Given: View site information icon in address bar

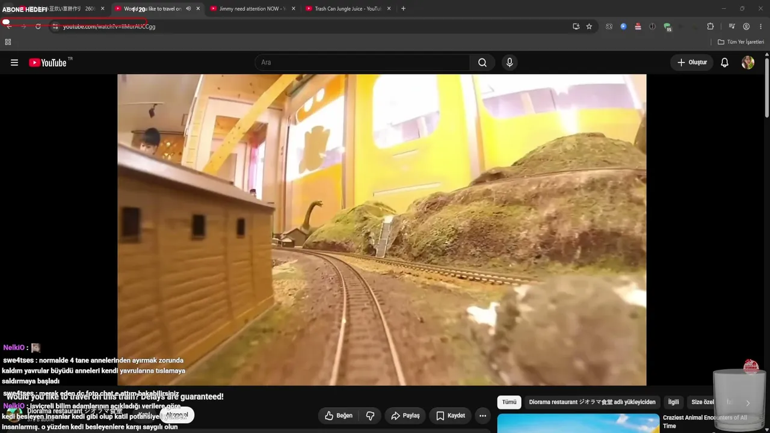Looking at the screenshot, I should (55, 26).
